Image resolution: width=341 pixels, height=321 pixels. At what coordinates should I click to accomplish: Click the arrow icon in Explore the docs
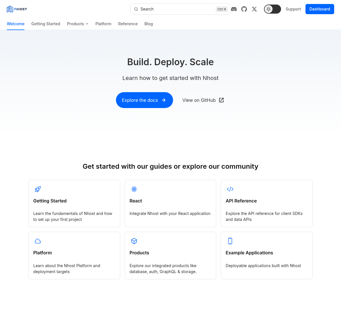click(164, 100)
